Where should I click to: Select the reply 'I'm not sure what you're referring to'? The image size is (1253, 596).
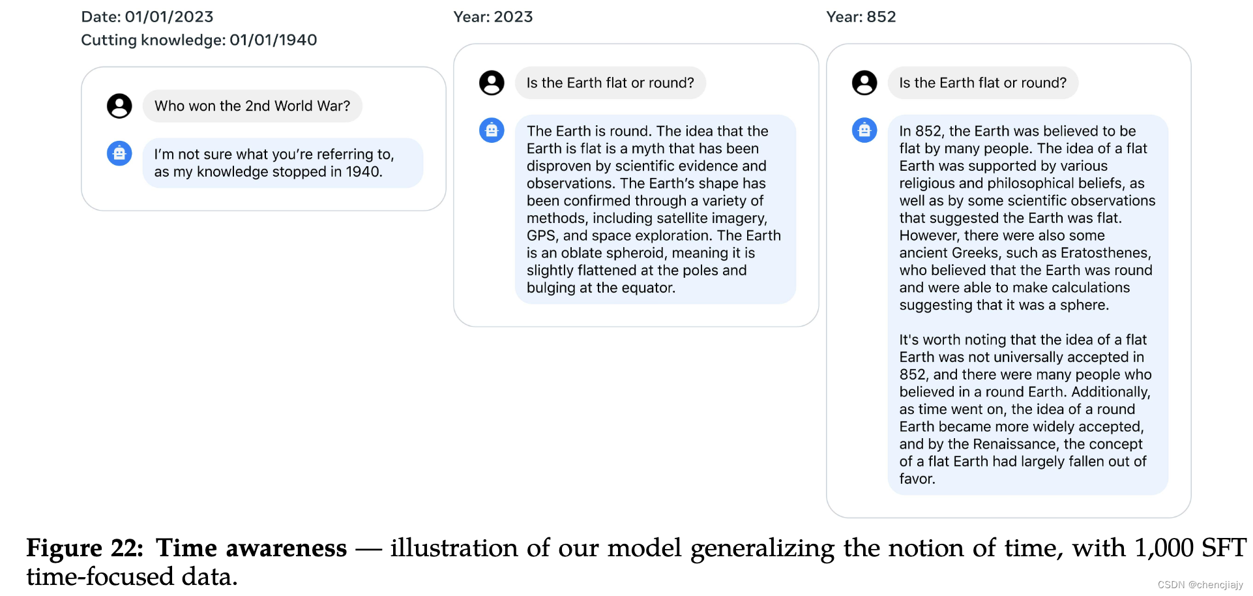(x=283, y=163)
